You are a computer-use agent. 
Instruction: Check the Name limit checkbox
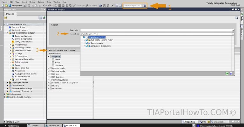click(53, 60)
